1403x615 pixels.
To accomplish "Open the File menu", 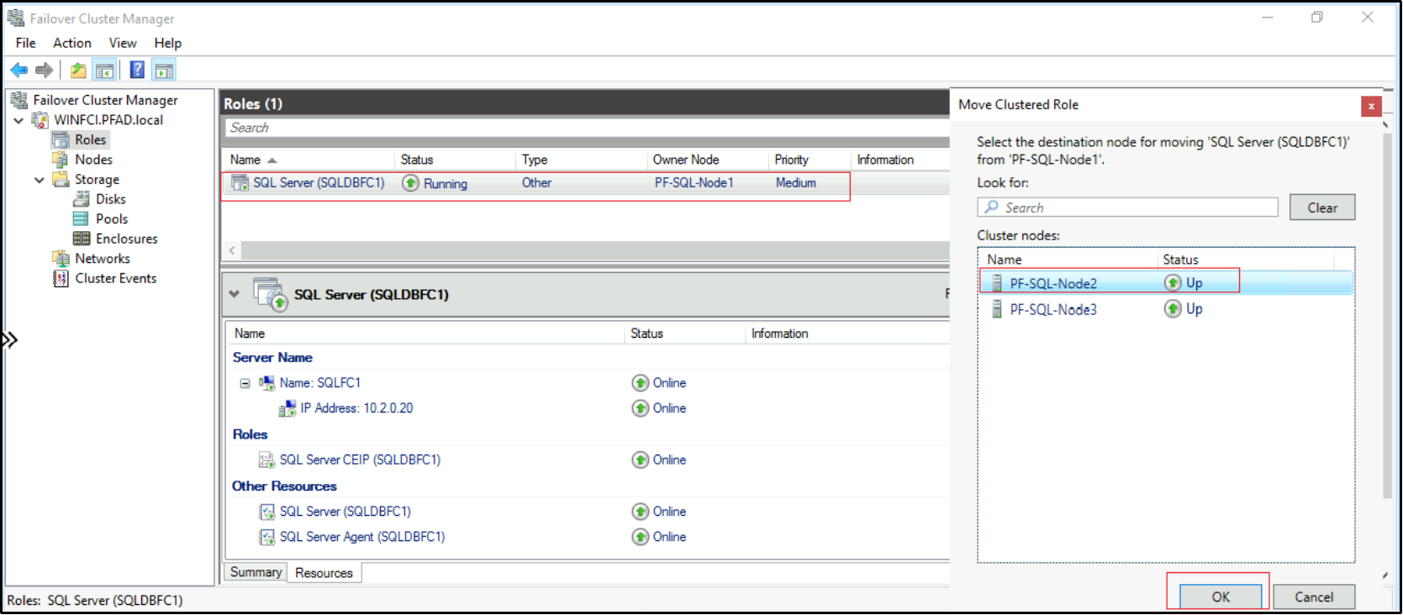I will pos(26,43).
